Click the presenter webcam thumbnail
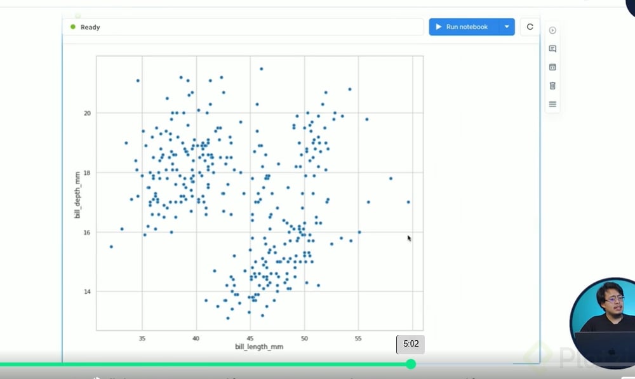Viewport: 635px width, 379px height. pos(603,322)
